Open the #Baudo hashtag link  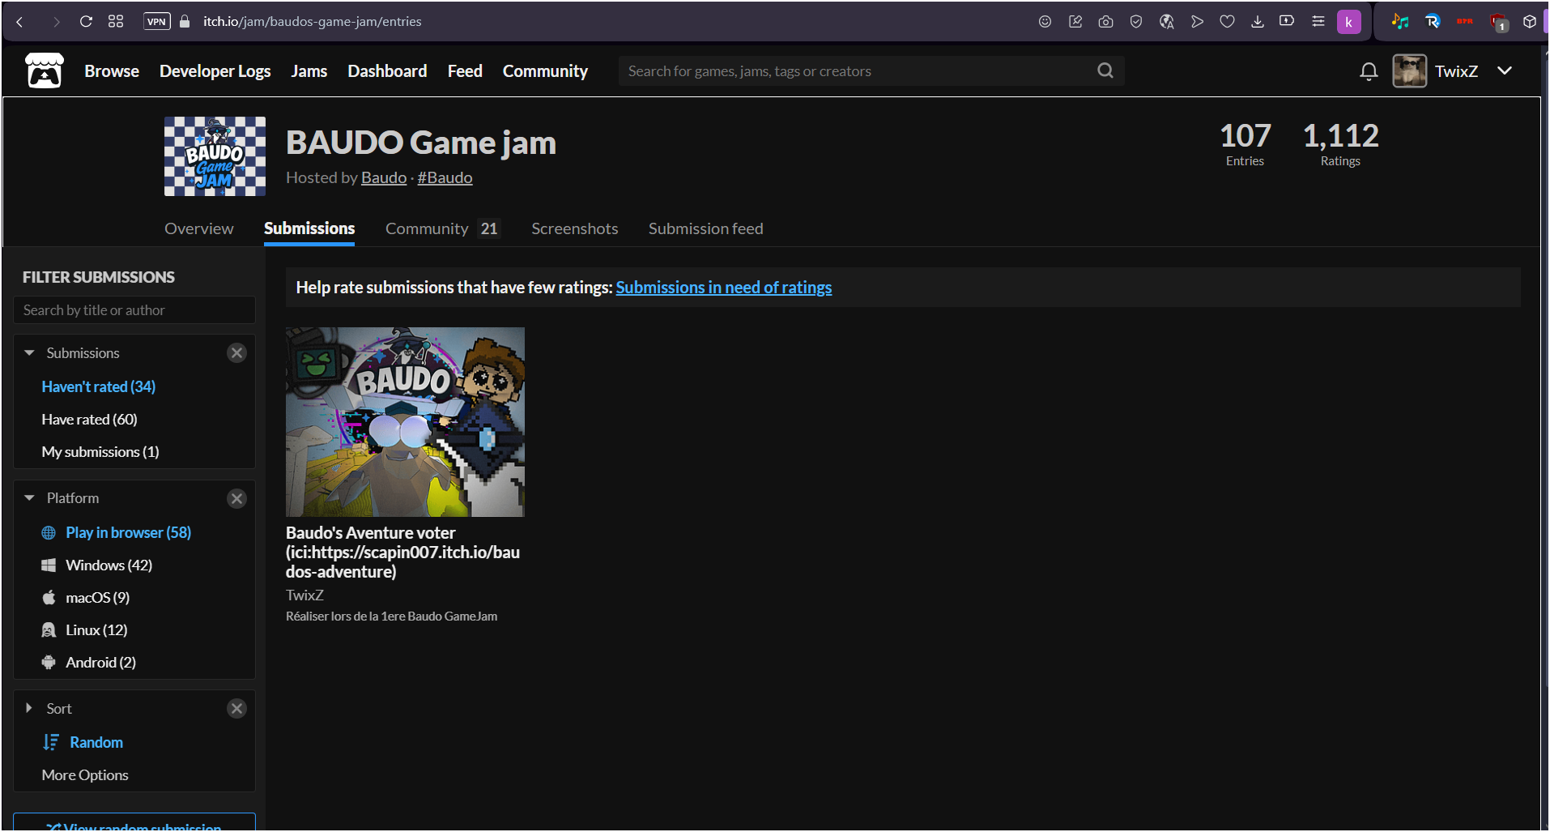click(445, 177)
